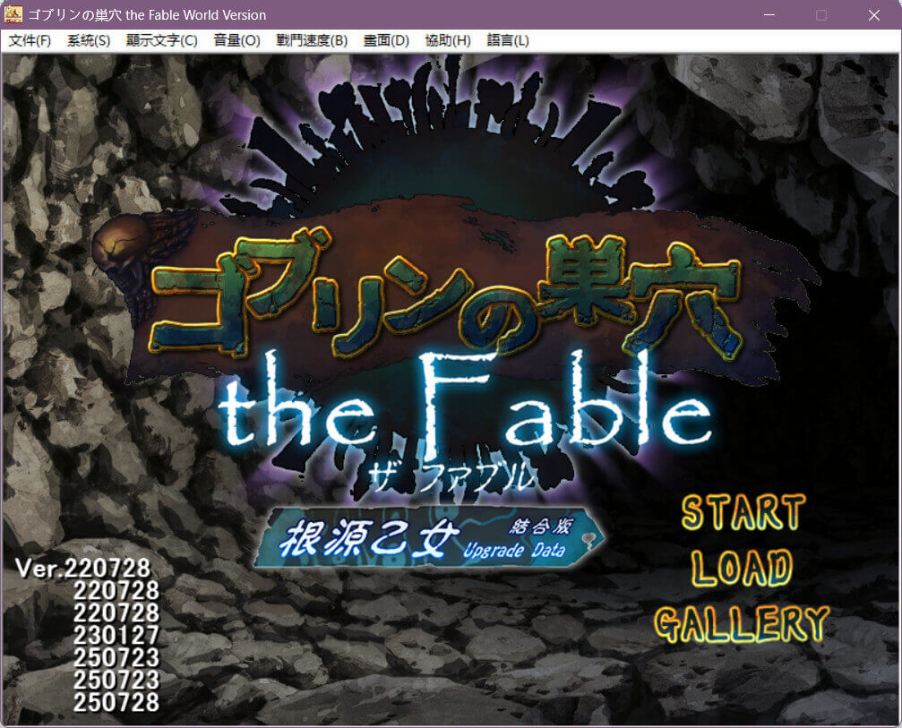Open the 畫面(D) screen menu
902x728 pixels.
coord(386,41)
